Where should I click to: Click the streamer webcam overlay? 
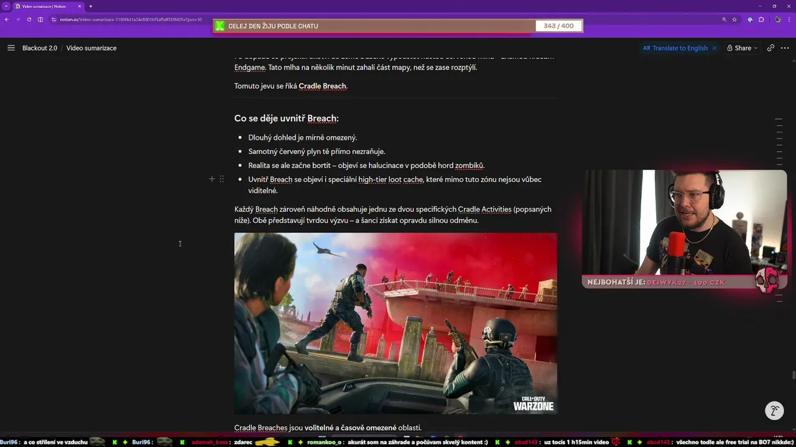(684, 222)
